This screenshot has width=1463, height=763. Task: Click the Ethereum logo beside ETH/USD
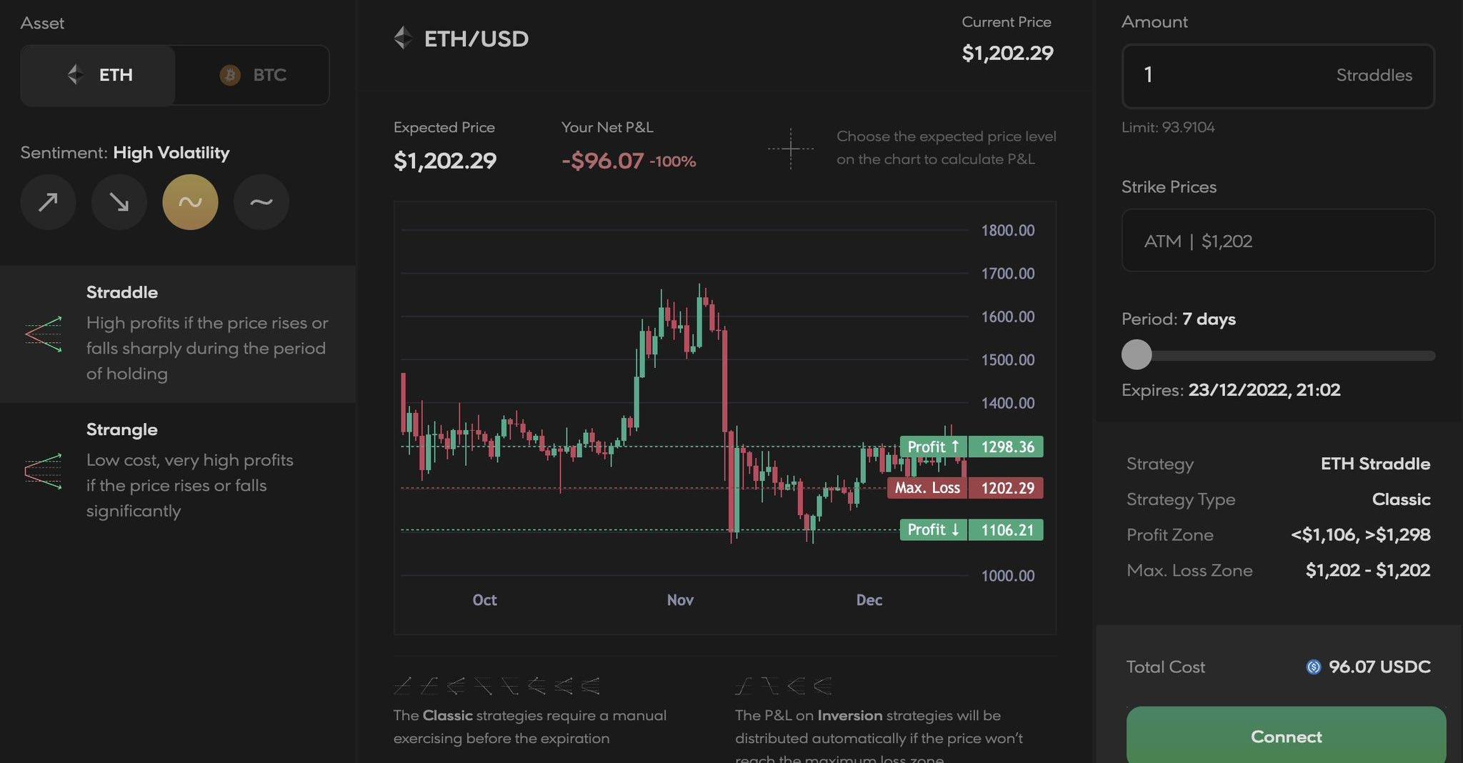pos(404,38)
